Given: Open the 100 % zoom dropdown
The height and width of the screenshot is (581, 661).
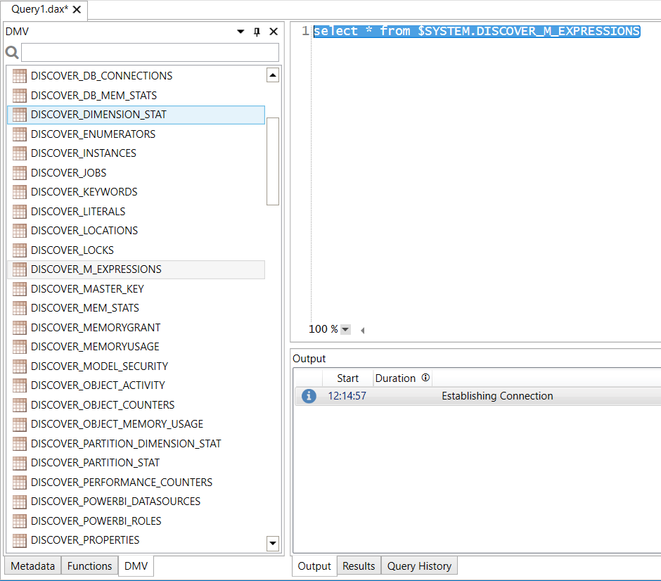Looking at the screenshot, I should pyautogui.click(x=345, y=329).
